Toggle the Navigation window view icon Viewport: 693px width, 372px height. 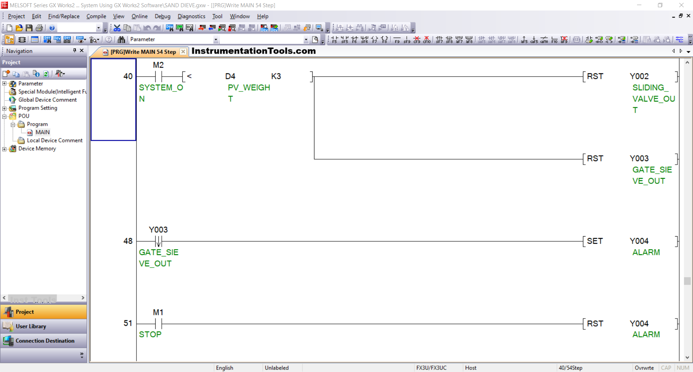(10, 39)
